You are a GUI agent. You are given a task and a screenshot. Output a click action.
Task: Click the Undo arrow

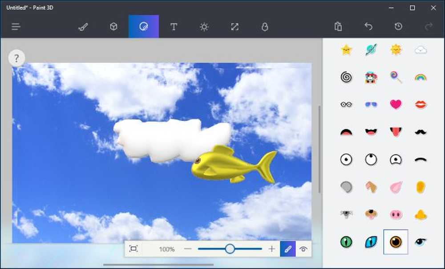[x=368, y=26]
